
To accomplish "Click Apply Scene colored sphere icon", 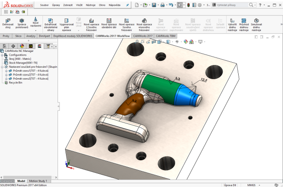I will (x=191, y=42).
